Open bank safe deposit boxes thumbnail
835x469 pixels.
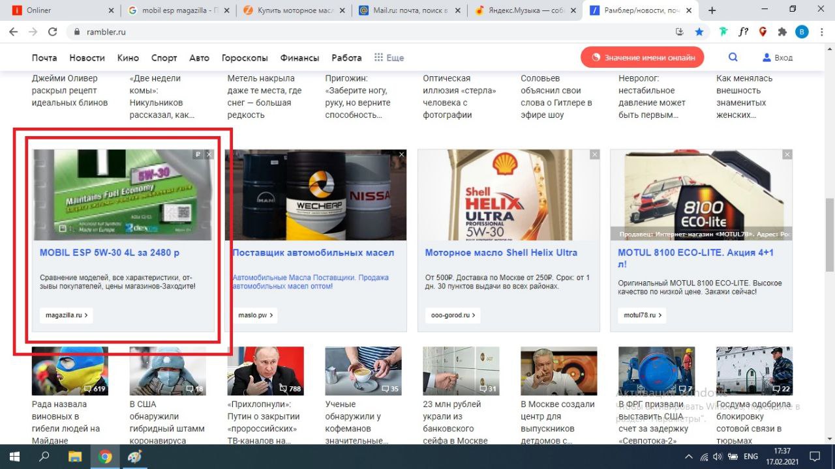coord(461,371)
